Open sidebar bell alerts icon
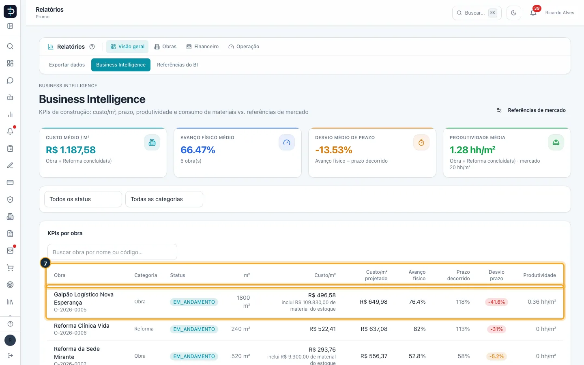Viewport: 584px width, 365px height. point(10,131)
